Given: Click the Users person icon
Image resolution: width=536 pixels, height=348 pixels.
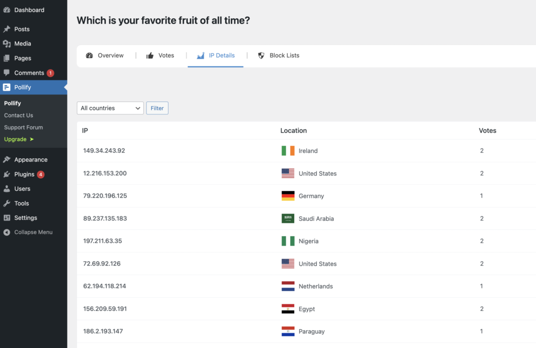Looking at the screenshot, I should [x=7, y=189].
